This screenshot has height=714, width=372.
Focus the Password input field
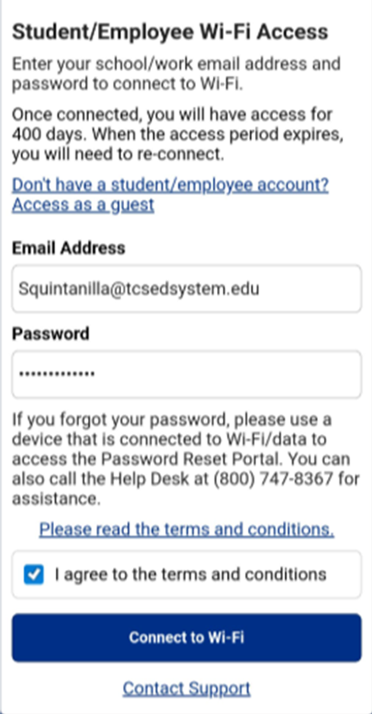186,375
